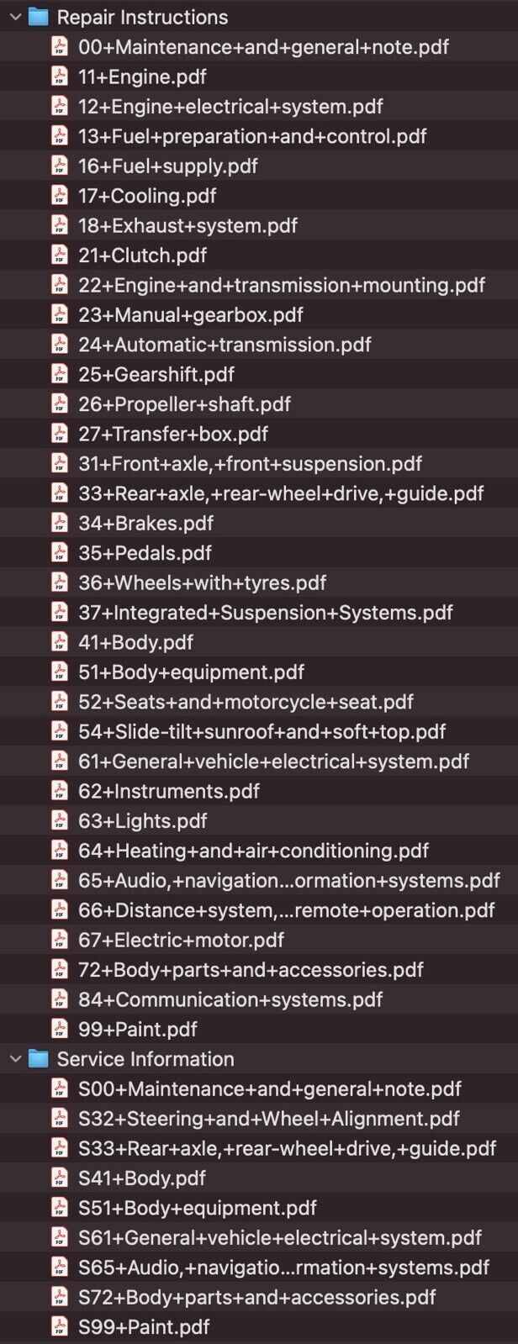Select the 18+Exhaust+system.pdf file

[188, 225]
